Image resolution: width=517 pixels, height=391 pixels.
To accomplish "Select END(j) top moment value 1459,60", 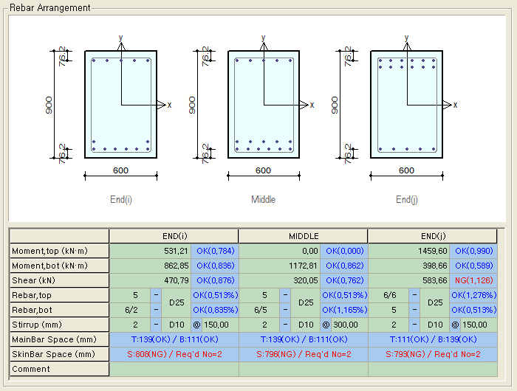I will point(409,251).
